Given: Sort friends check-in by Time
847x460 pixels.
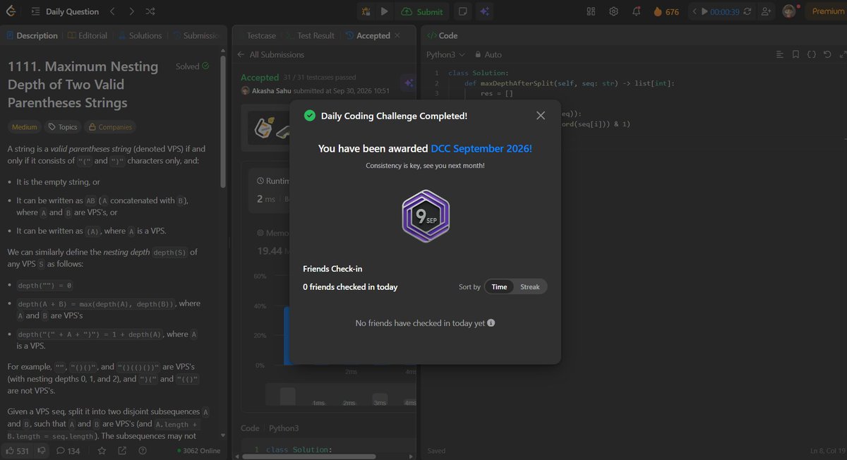Looking at the screenshot, I should coord(499,287).
